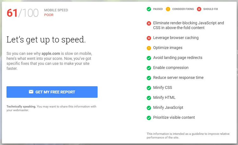Select the 'Minify HTML' item text
This screenshot has width=238, height=145.
164,98
